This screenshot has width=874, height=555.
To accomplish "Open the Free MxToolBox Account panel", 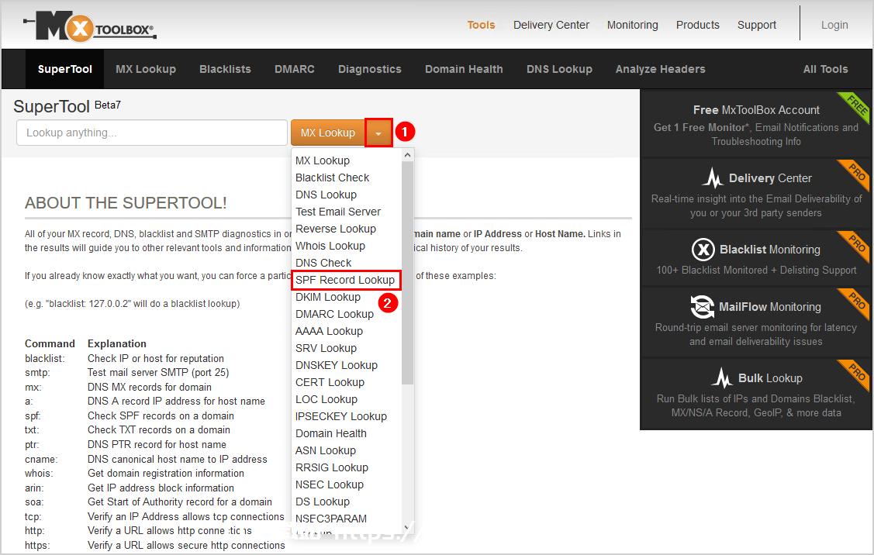I will 756,124.
